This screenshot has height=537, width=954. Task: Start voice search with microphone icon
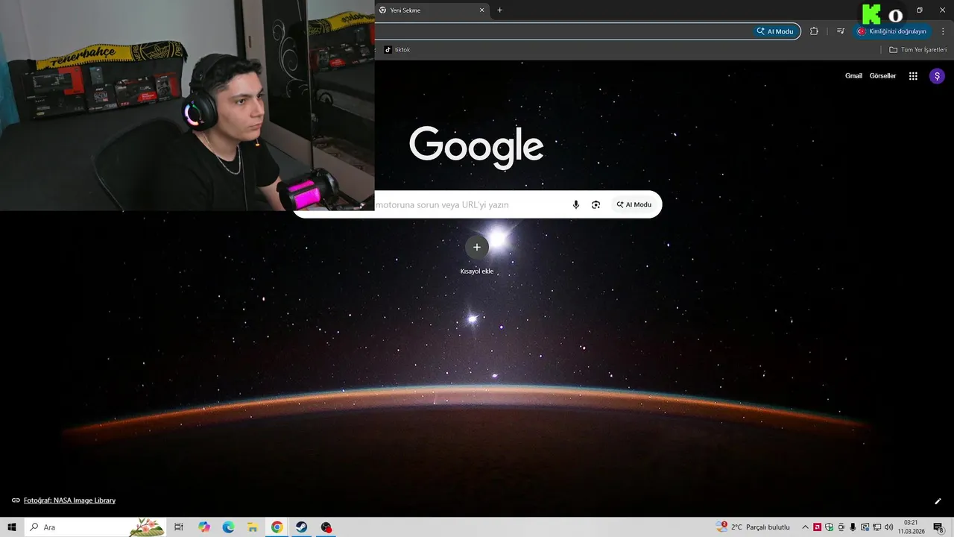point(575,204)
